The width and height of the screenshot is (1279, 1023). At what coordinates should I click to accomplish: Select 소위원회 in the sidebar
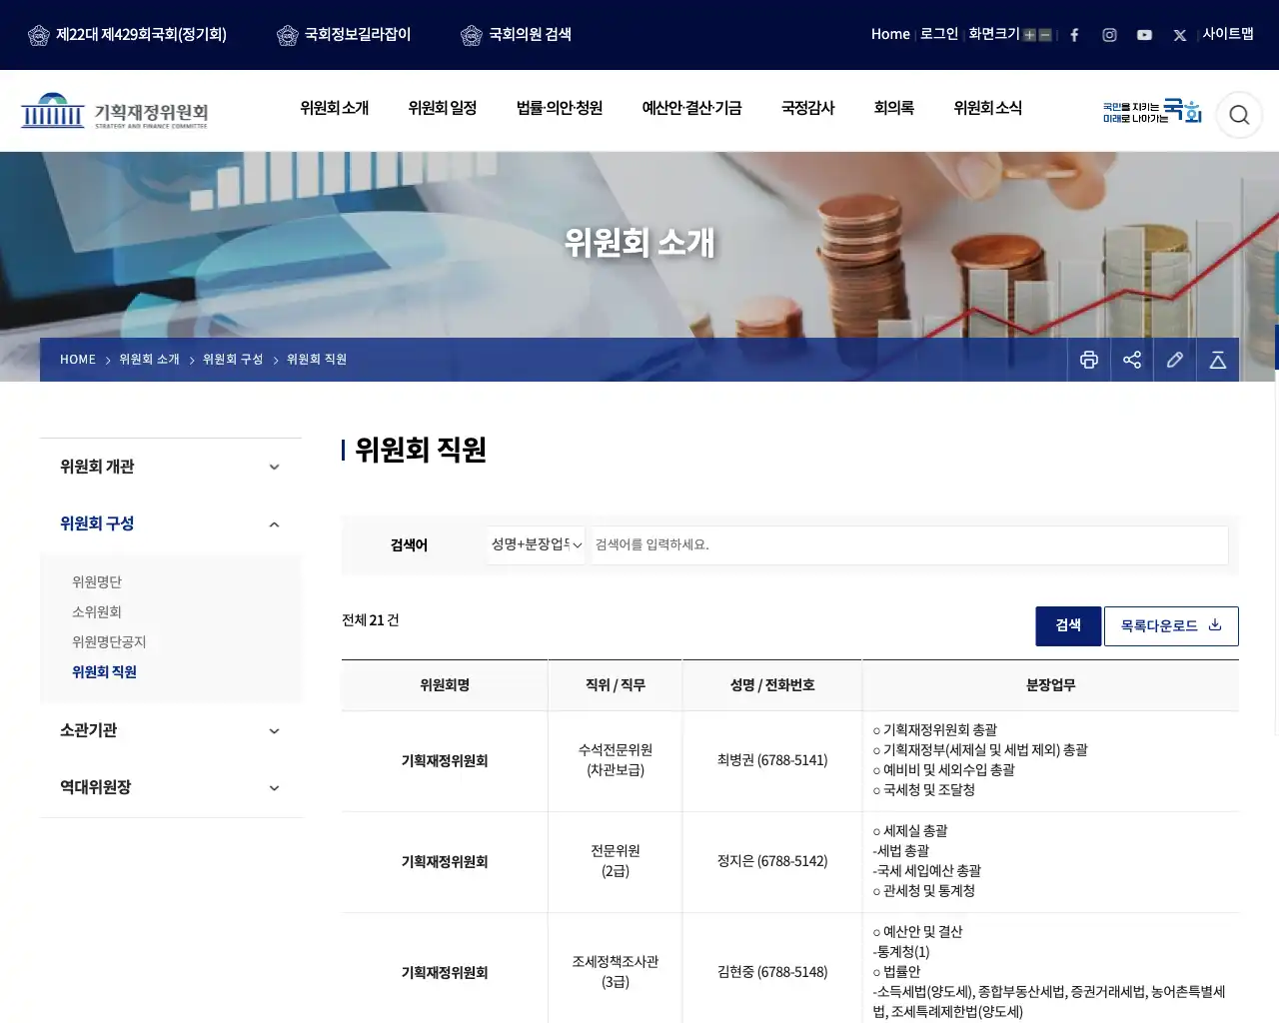pos(97,612)
